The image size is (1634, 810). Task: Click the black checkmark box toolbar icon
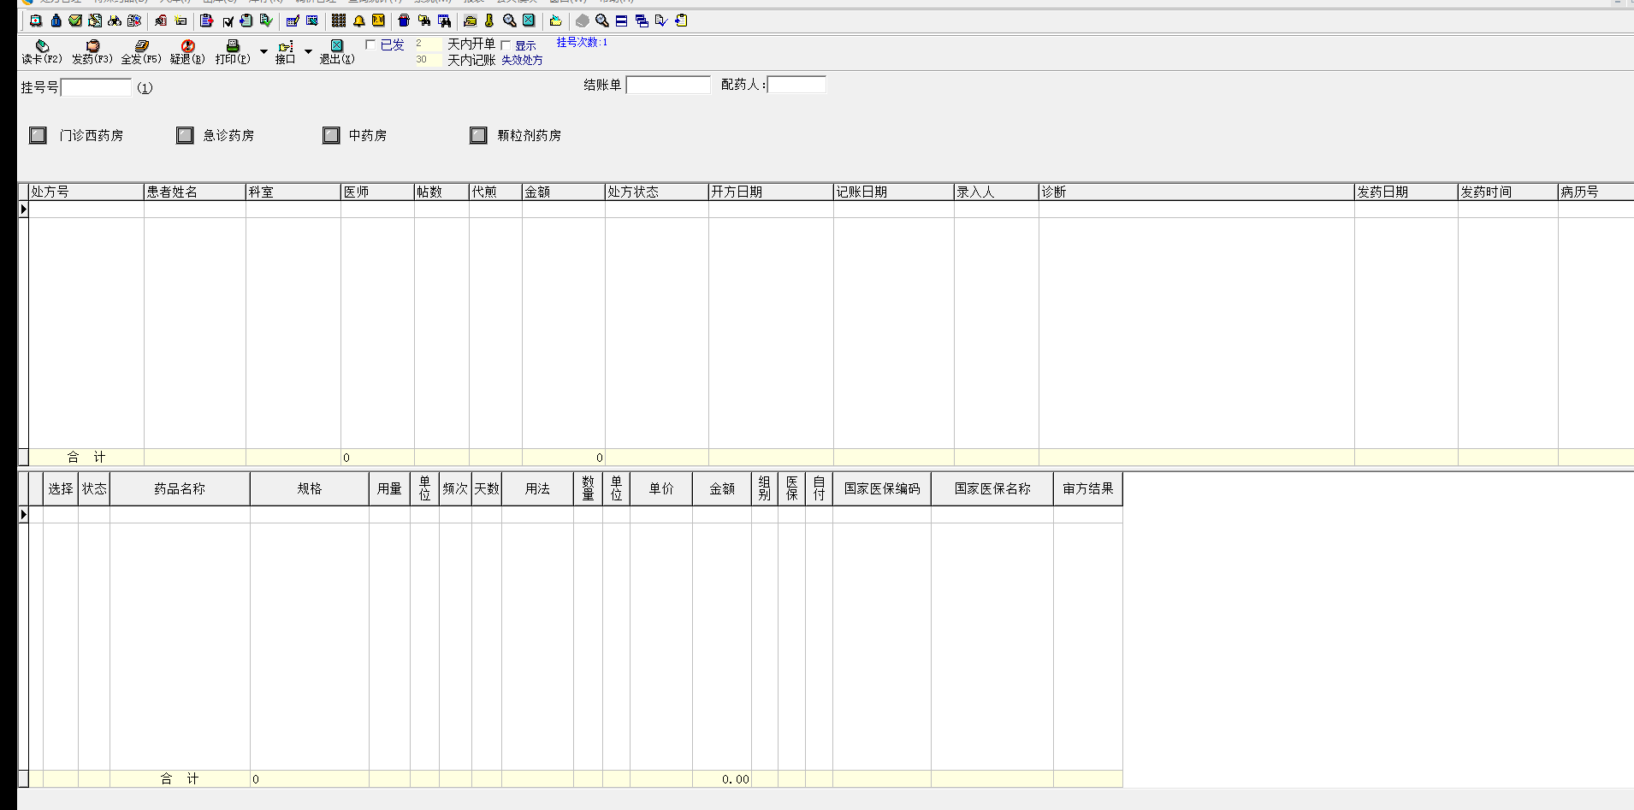[228, 21]
